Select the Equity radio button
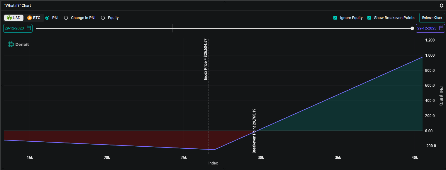446x170 pixels. 103,18
